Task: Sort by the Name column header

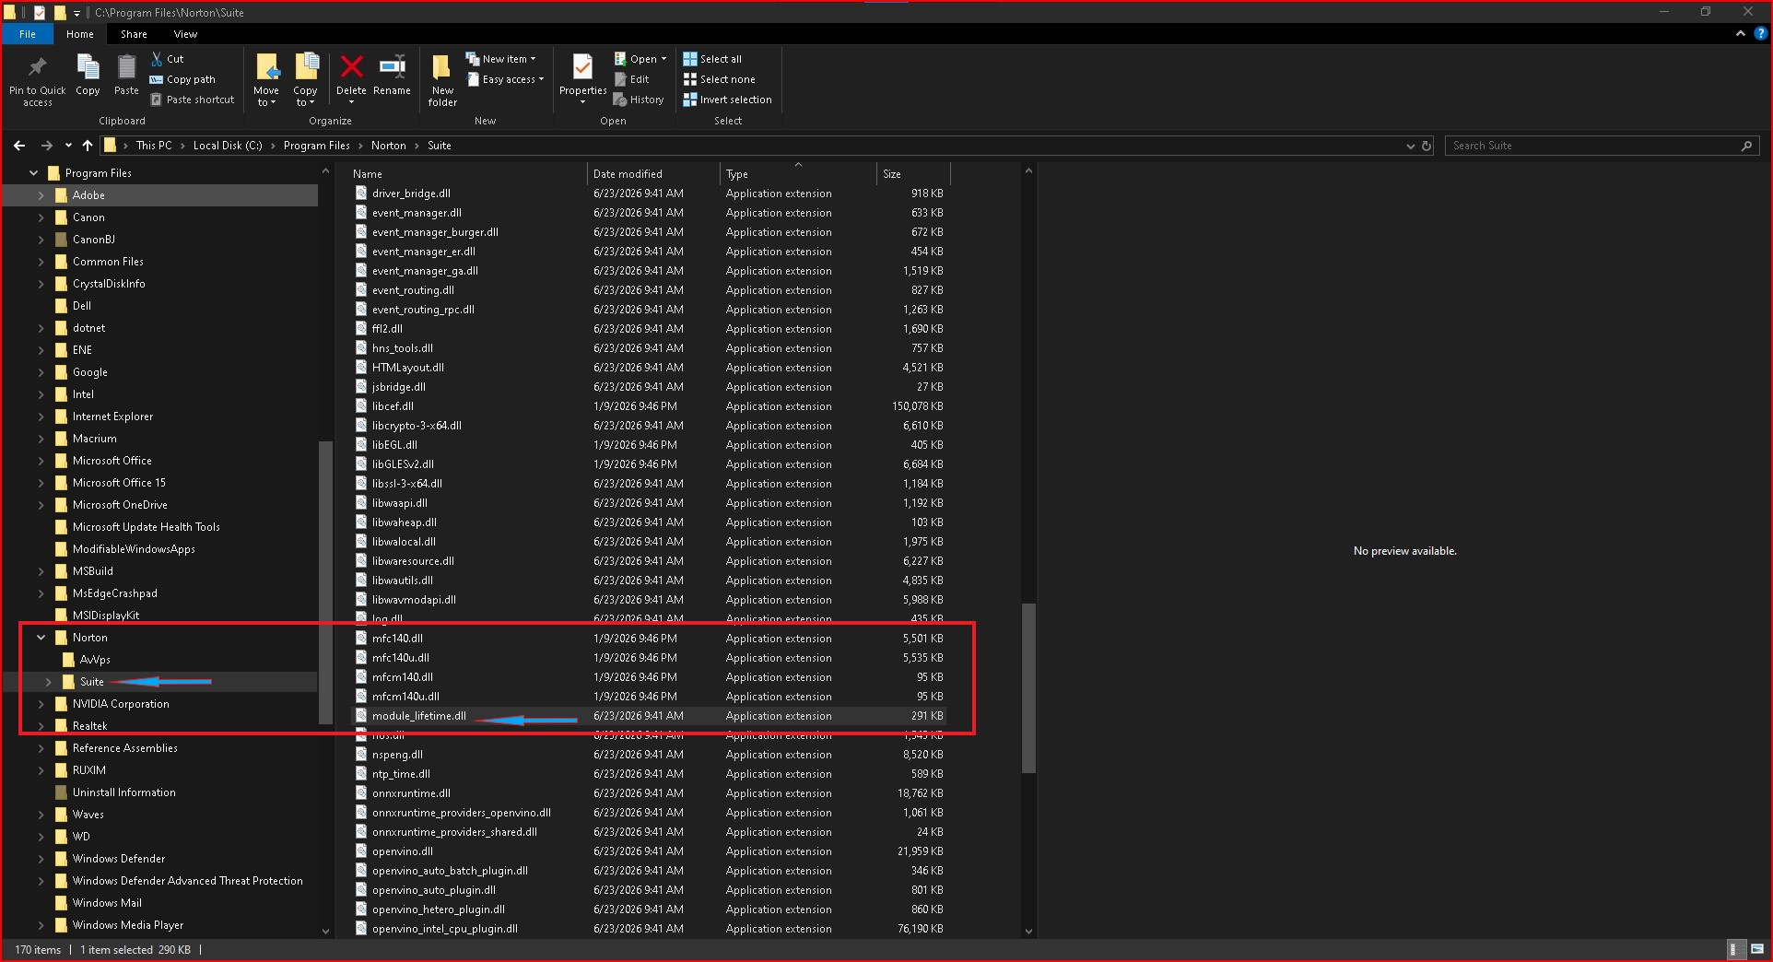Action: point(467,173)
